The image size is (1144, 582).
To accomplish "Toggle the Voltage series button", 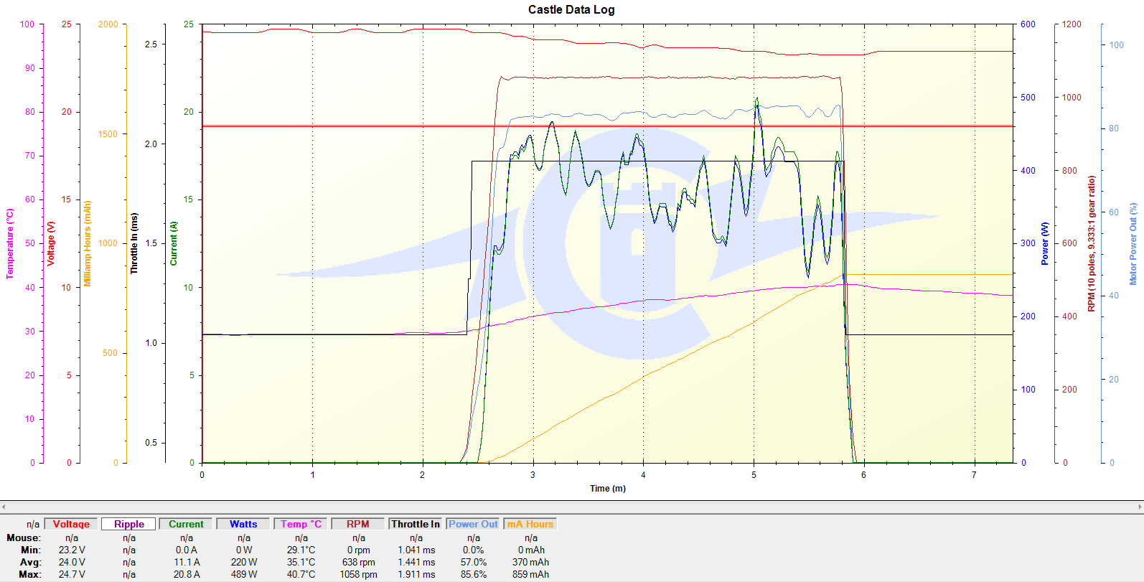I will point(71,524).
